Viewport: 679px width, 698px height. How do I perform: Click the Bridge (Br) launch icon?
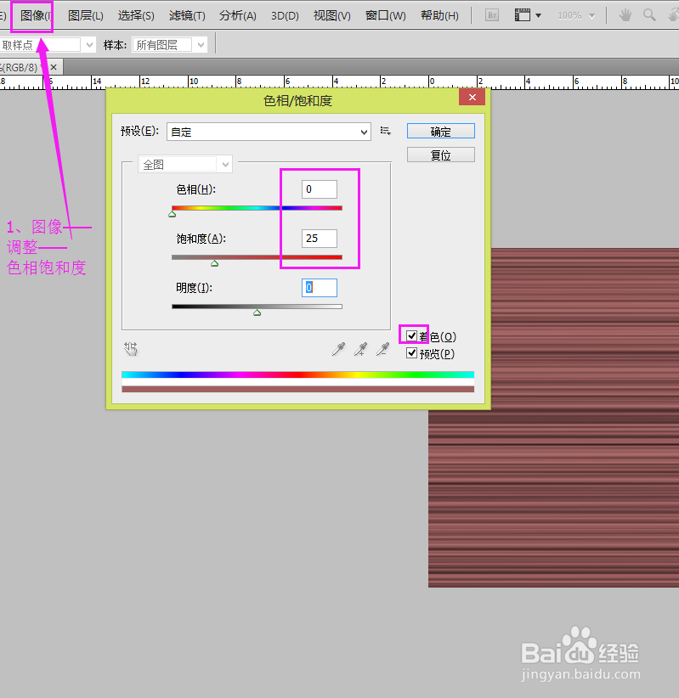pos(492,15)
